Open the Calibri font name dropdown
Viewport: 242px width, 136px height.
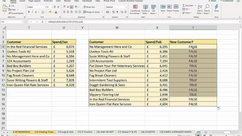point(45,7)
